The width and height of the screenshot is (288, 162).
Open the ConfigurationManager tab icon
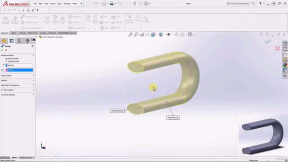point(19,41)
